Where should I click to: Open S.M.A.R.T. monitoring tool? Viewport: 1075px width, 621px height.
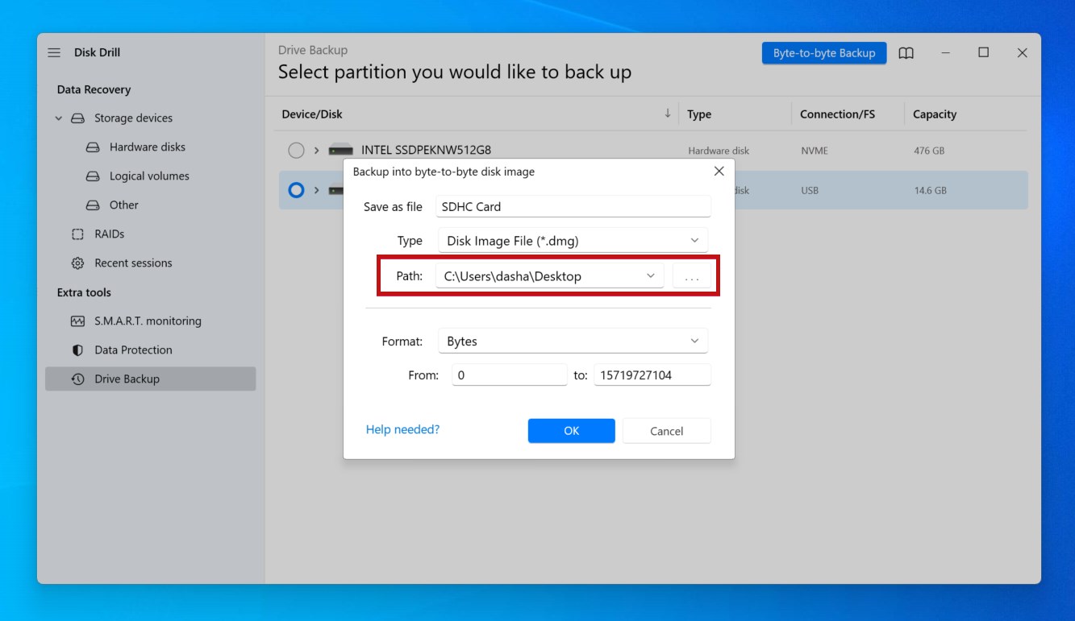pyautogui.click(x=148, y=321)
